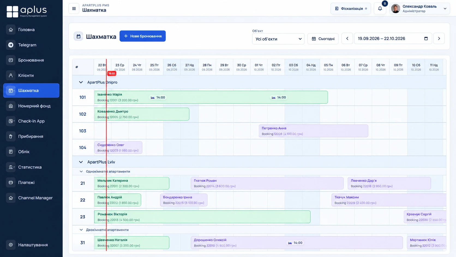Select Бронювання menu item
The width and height of the screenshot is (456, 257).
pos(31,60)
